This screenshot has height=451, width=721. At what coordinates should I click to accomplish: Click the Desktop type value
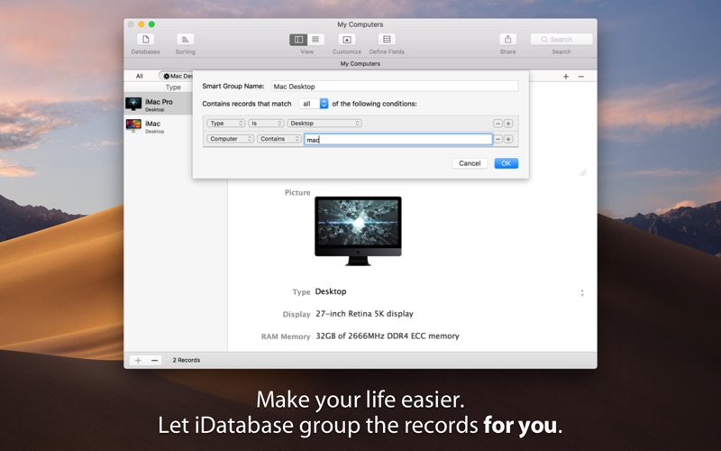point(331,291)
